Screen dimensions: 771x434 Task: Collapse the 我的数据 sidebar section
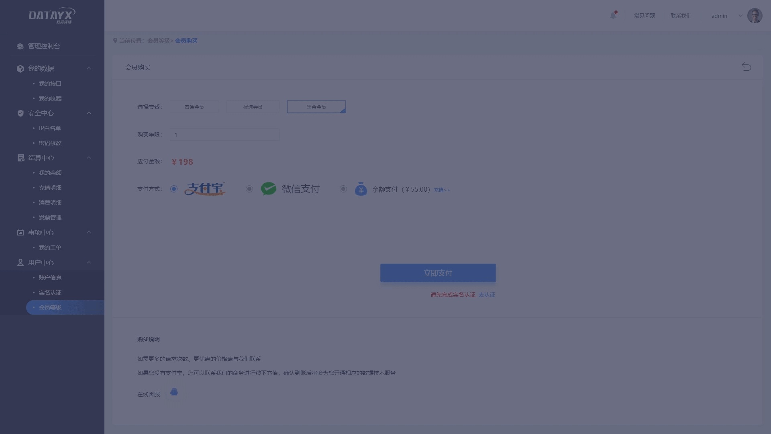pyautogui.click(x=89, y=69)
